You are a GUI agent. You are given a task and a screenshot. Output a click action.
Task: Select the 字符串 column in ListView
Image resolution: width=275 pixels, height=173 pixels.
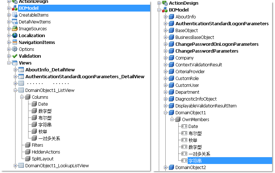[45, 125]
